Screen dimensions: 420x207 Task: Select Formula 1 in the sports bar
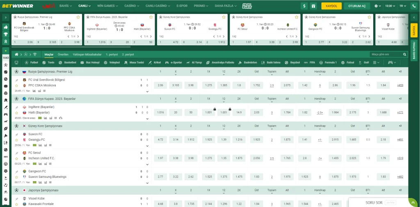(328, 62)
